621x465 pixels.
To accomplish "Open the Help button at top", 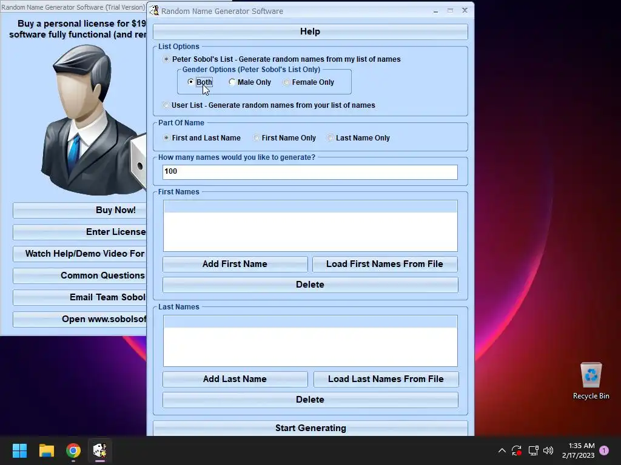I will click(x=310, y=31).
